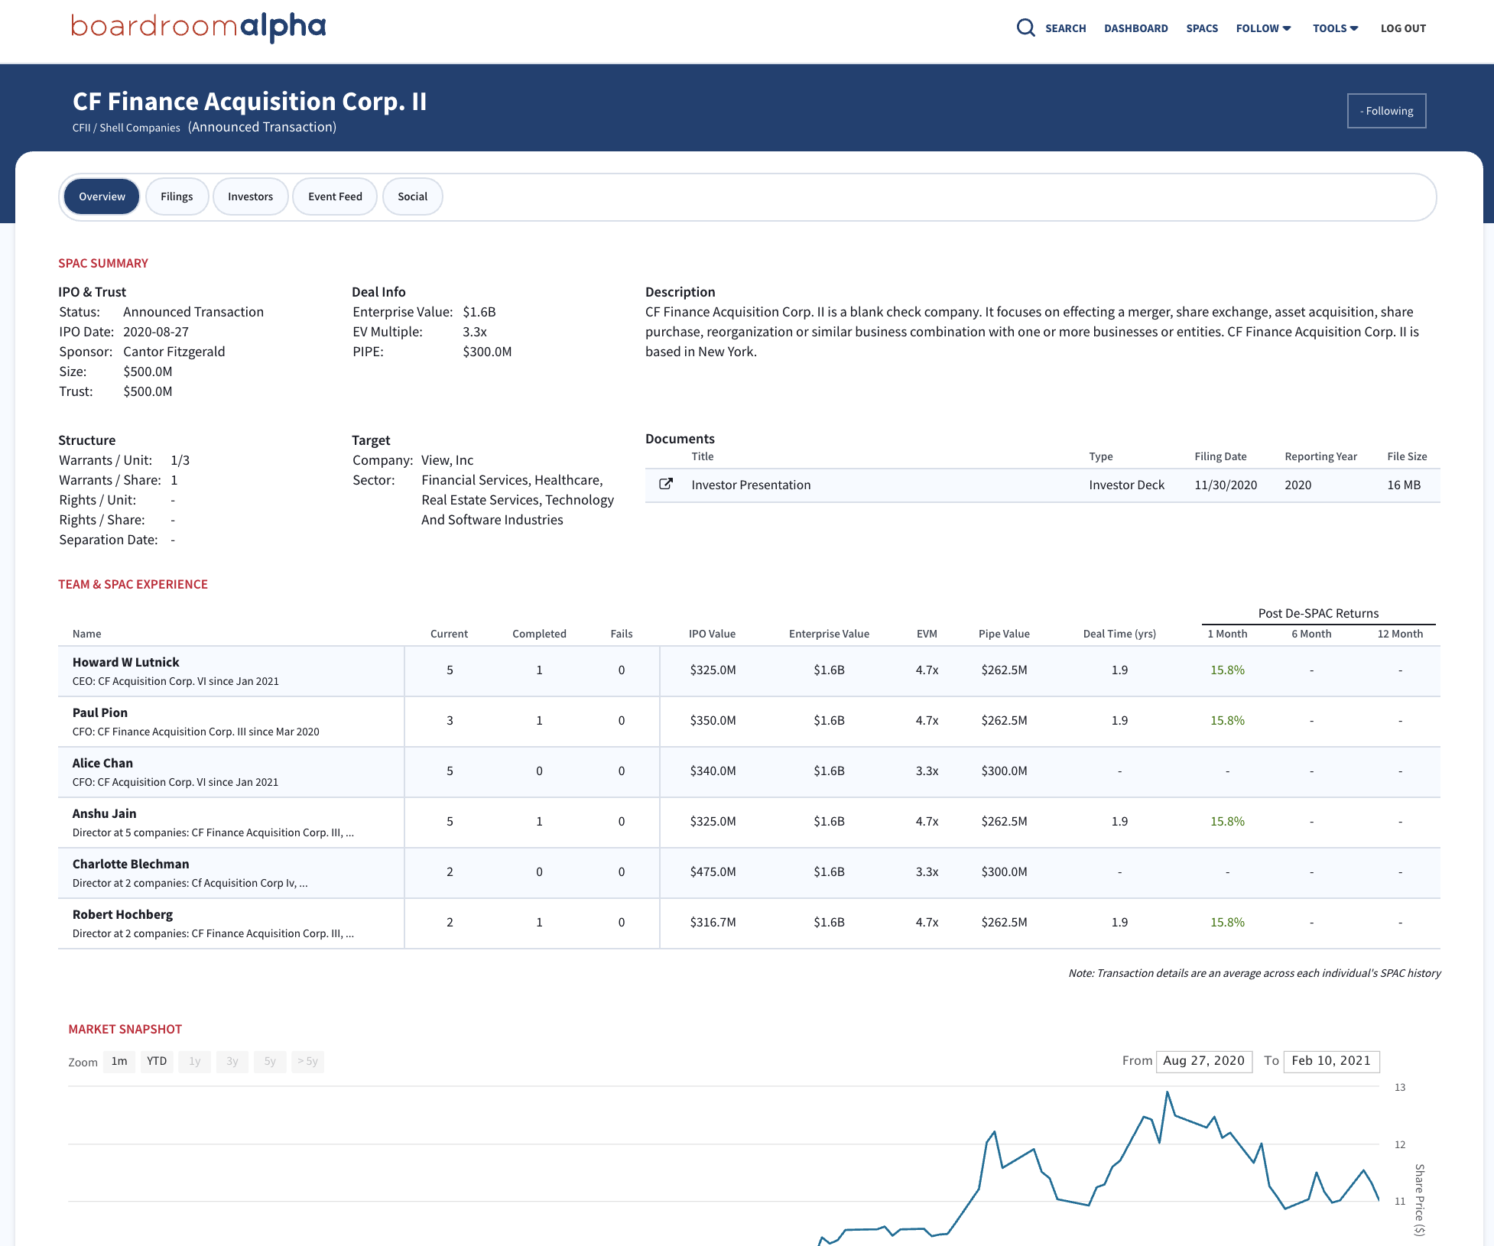Open Alice Chan's profile
The width and height of the screenshot is (1494, 1246).
tap(102, 763)
